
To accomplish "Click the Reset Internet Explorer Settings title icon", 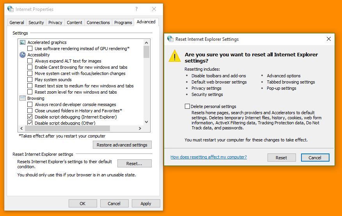I will tap(170, 39).
